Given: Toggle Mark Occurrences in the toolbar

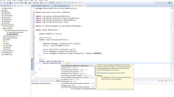Looking at the screenshot, I should (x=52, y=3).
